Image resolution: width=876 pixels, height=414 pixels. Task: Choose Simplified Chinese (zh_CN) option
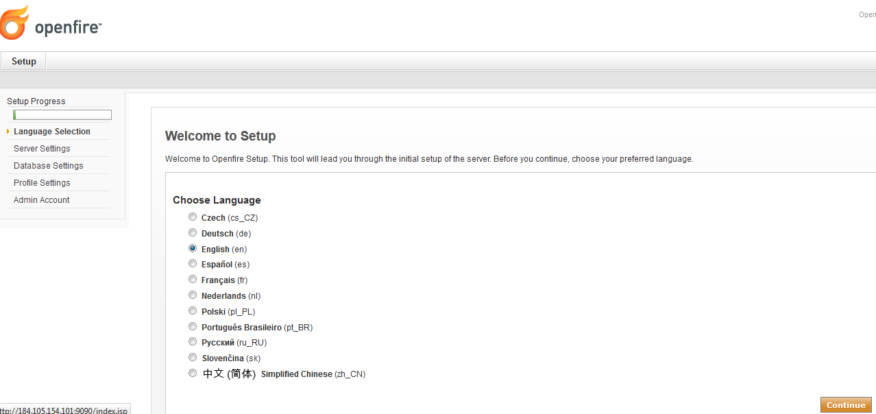coord(193,374)
